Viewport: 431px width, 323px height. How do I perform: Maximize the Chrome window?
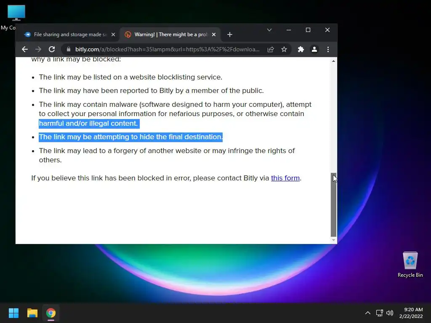point(308,30)
